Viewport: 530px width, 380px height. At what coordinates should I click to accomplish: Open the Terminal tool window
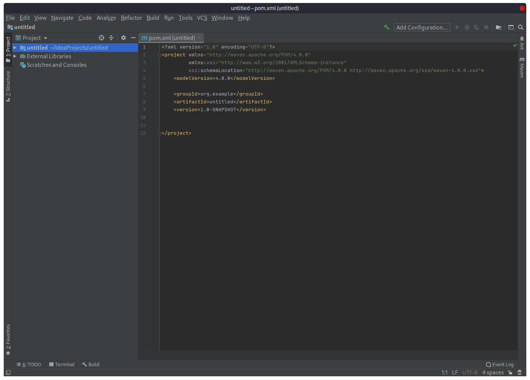click(62, 364)
